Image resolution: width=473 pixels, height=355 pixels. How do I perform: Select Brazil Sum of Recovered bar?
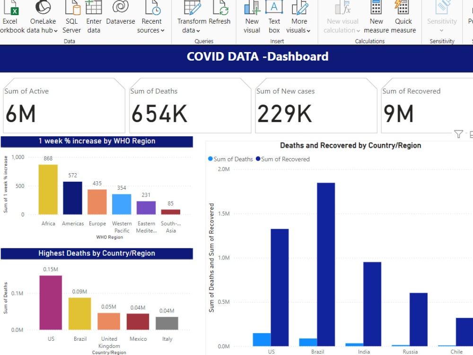[326, 265]
